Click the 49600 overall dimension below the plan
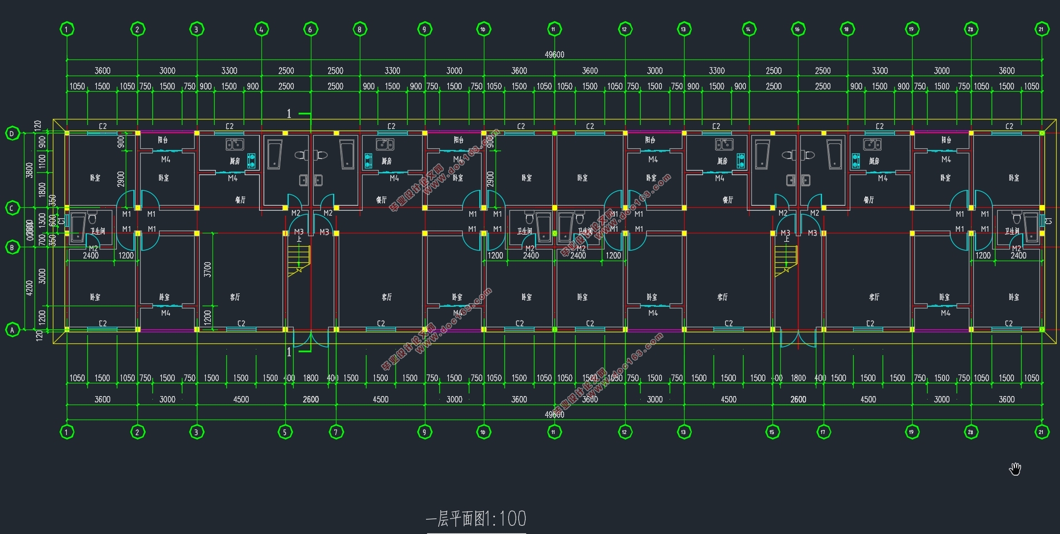1060x534 pixels. pos(554,415)
